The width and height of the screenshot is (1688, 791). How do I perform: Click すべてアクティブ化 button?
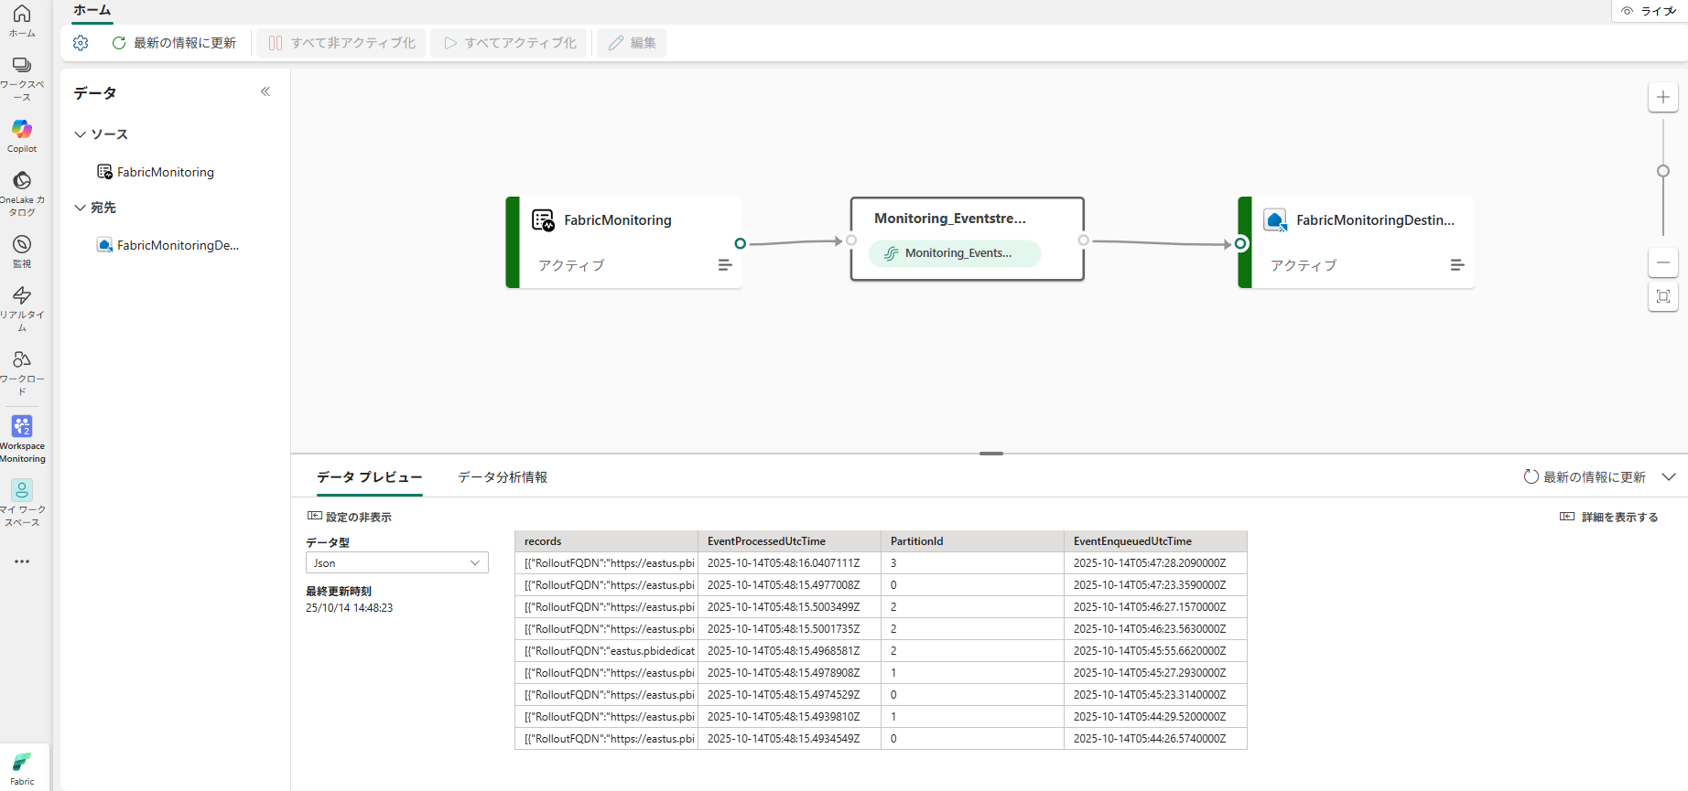click(511, 43)
